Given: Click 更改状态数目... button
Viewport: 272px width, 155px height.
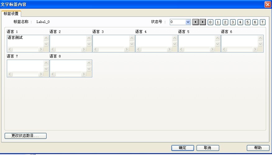Looking at the screenshot, I should [25, 136].
